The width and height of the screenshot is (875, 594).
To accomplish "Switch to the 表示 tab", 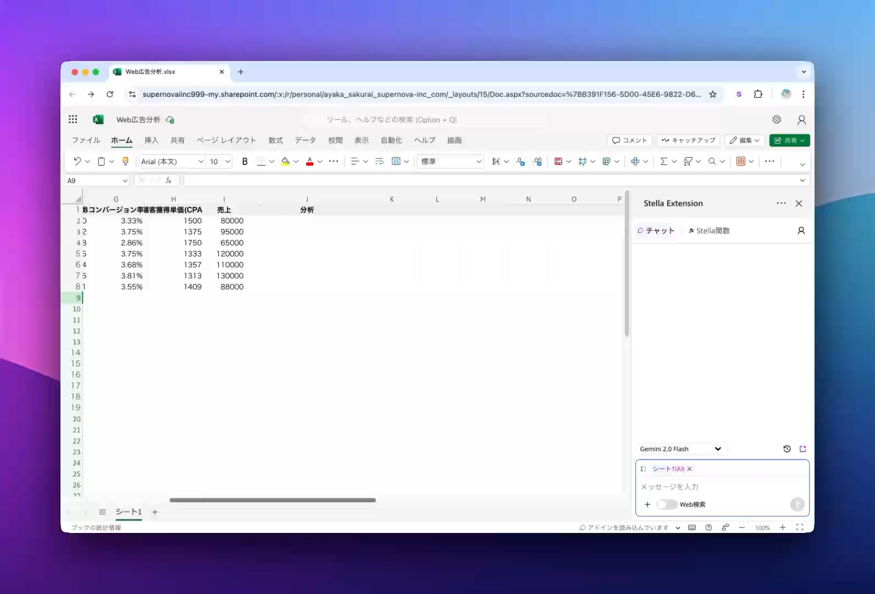I will point(361,140).
